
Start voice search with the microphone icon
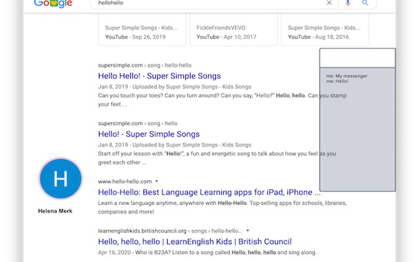pyautogui.click(x=347, y=3)
